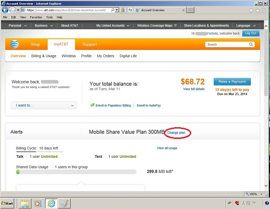Image resolution: width=270 pixels, height=209 pixels.
Task: Switch to the Shop tab
Action: pos(36,44)
